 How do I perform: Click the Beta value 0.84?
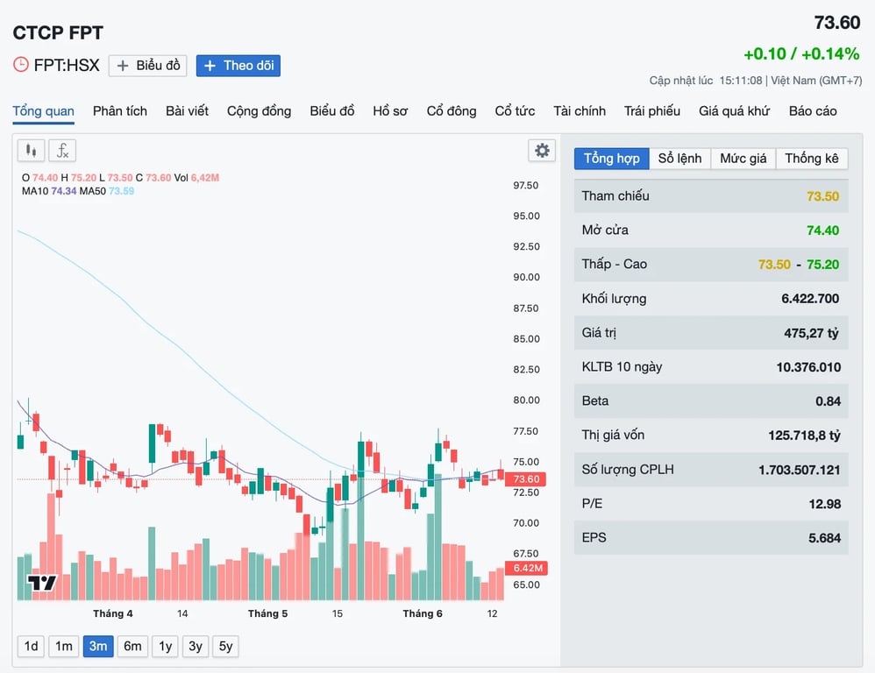828,401
